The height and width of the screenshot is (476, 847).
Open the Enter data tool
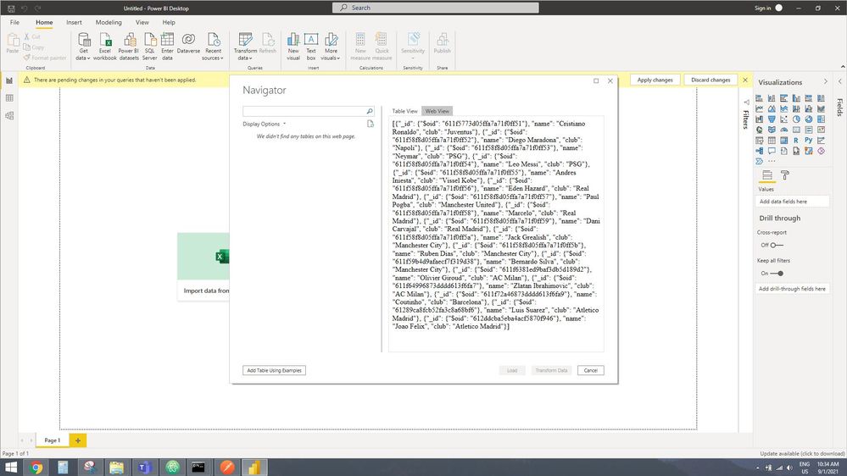pyautogui.click(x=168, y=47)
